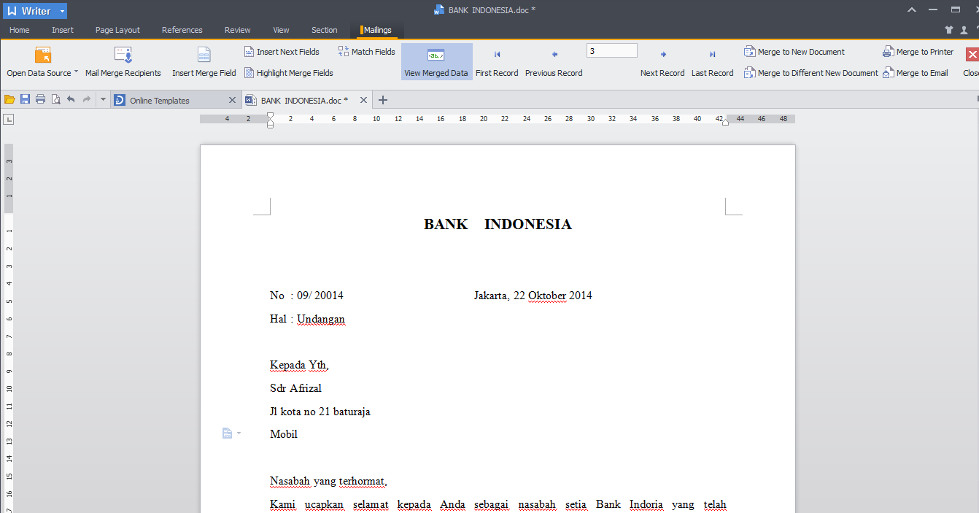Viewport: 979px width, 513px height.
Task: Switch to the Home ribbon tab
Action: pyautogui.click(x=20, y=30)
